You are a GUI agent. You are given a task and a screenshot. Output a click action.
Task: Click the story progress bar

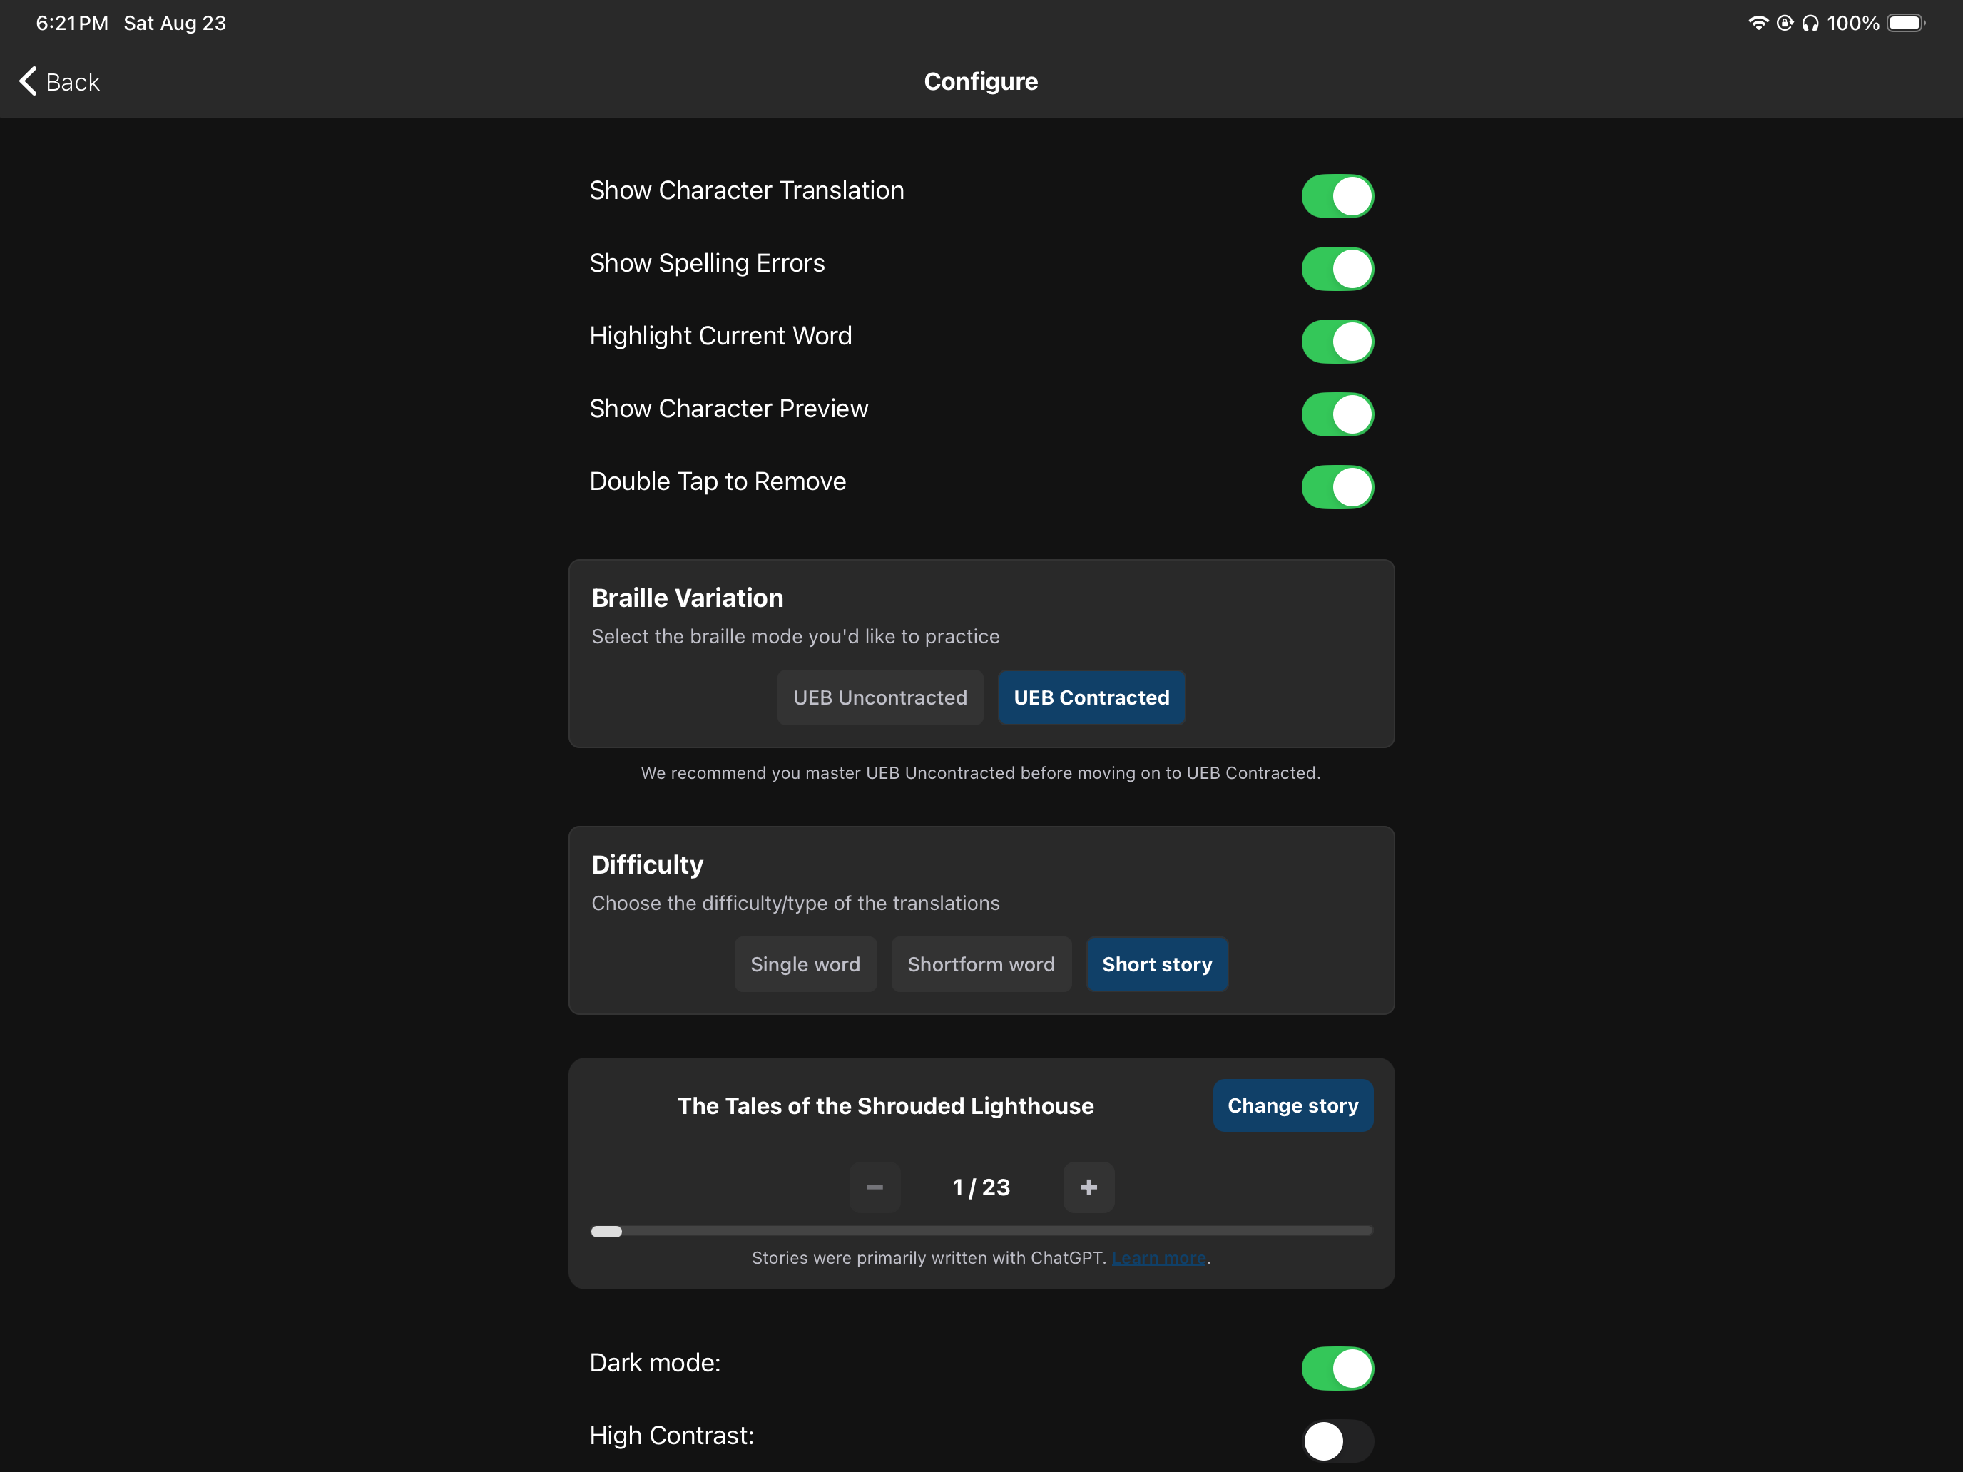coord(981,1231)
